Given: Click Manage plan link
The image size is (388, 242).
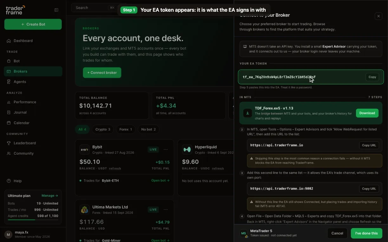Looking at the screenshot, I should [x=50, y=196].
